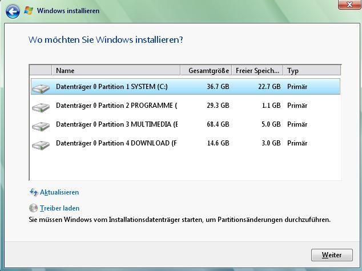
Task: Click the Treiber laden disc icon
Action: tap(33, 208)
